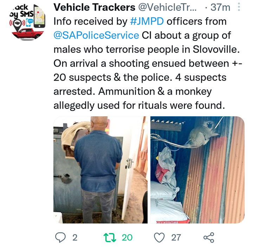This screenshot has width=253, height=248.
Task: Open the @SAPoliceService mention link
Action: coord(96,35)
